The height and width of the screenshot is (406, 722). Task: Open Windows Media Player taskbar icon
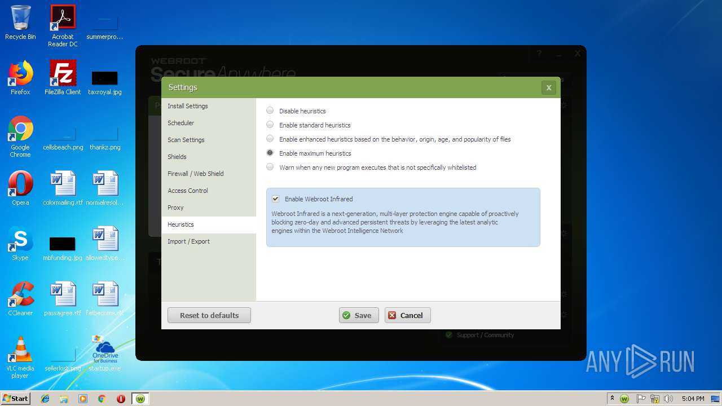(83, 399)
